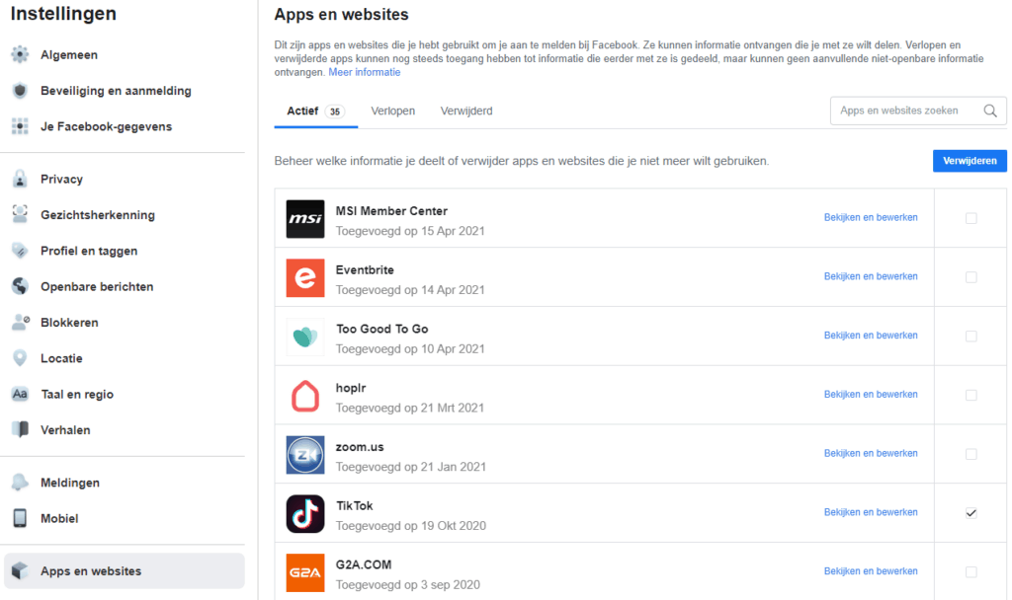This screenshot has height=600, width=1012.
Task: Click Bekijken en bewerken for Eventbrite
Action: click(x=871, y=276)
